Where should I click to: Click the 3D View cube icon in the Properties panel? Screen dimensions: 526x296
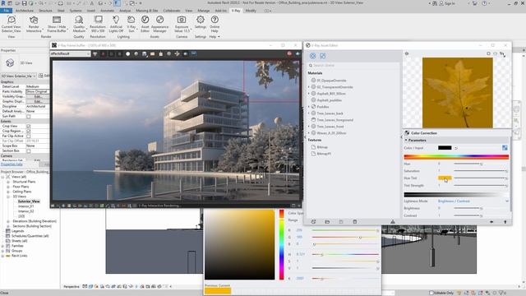10,62
